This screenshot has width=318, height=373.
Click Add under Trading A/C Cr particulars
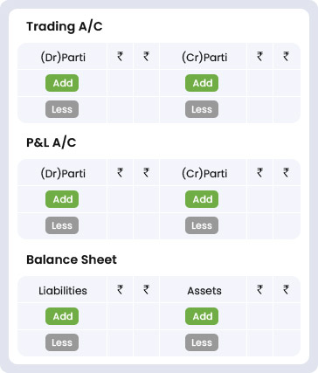(x=202, y=83)
